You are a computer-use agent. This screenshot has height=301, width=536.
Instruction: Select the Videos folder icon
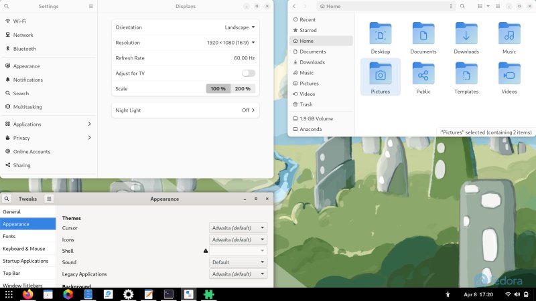click(509, 74)
